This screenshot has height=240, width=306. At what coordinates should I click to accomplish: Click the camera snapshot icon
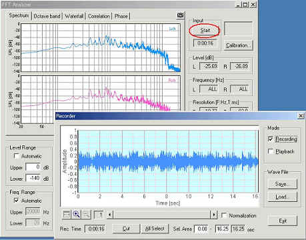(x=181, y=15)
